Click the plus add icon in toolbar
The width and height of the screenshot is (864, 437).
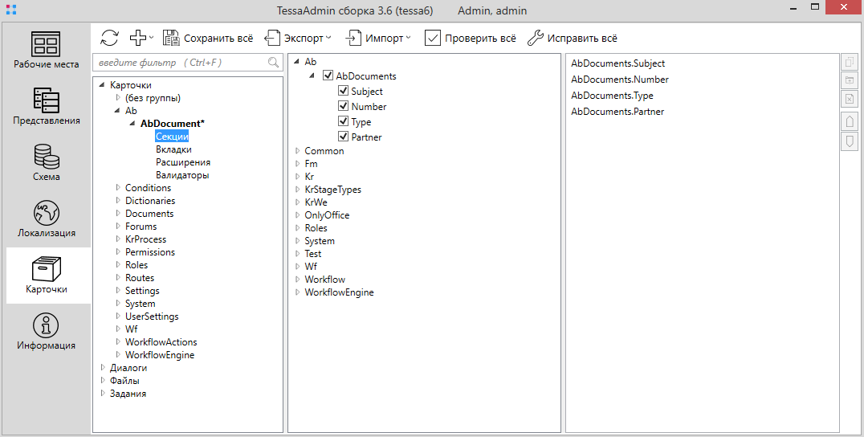[138, 38]
